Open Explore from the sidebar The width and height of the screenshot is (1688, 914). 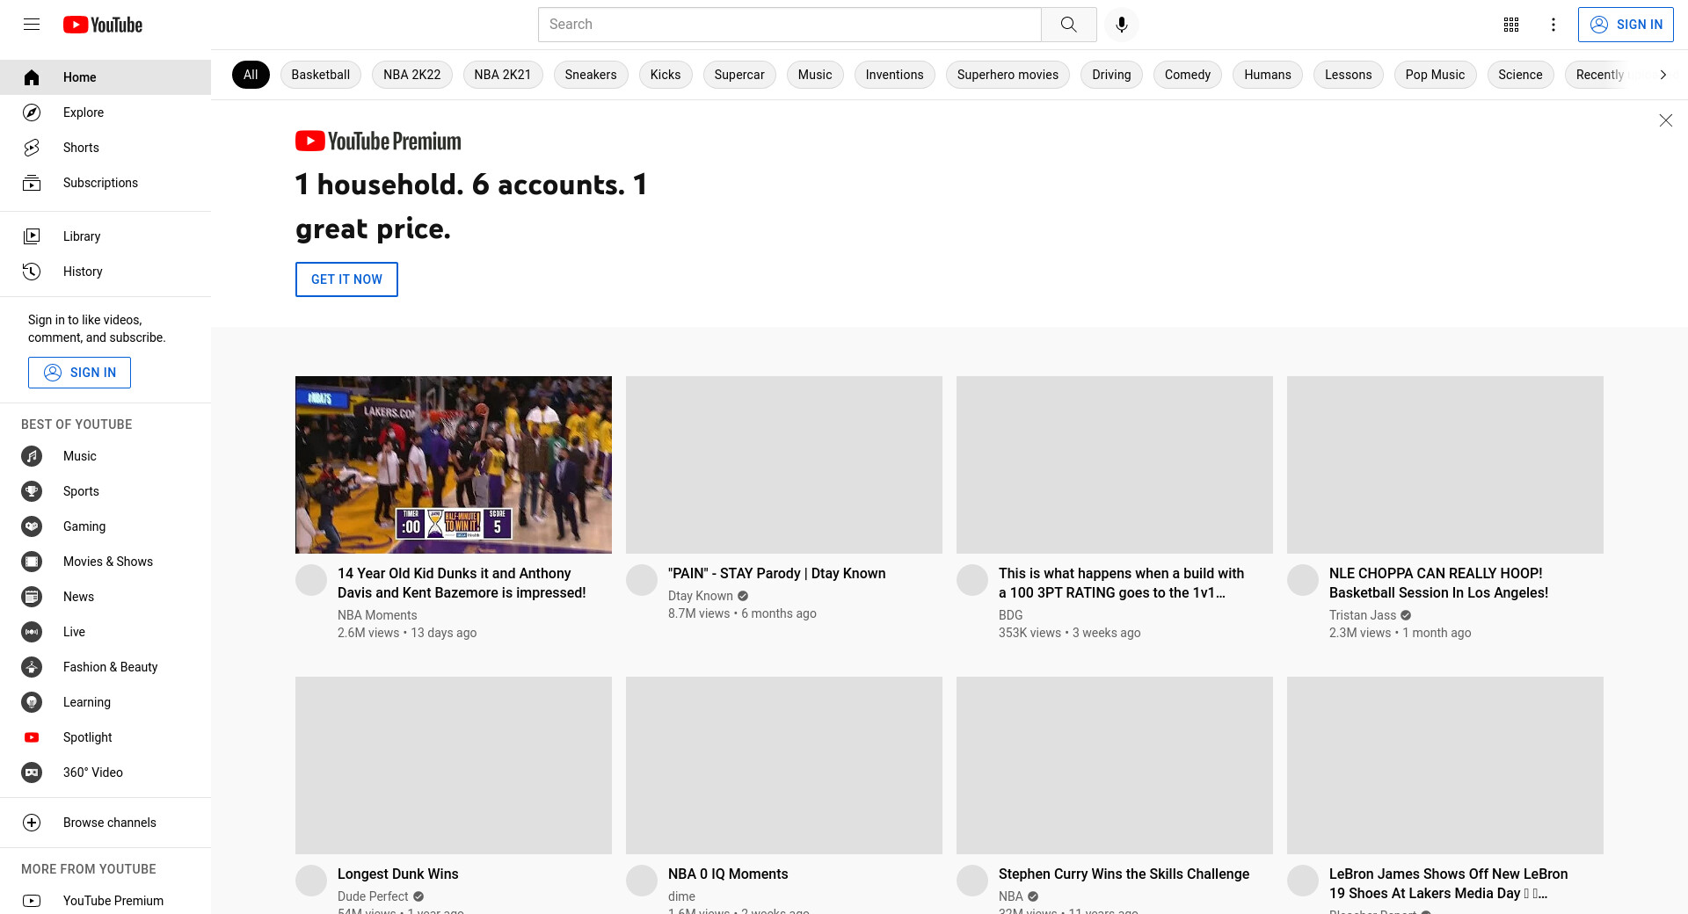click(105, 112)
